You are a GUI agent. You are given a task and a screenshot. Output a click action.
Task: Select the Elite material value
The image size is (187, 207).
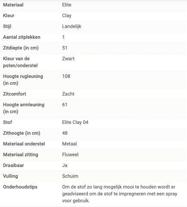(67, 5)
